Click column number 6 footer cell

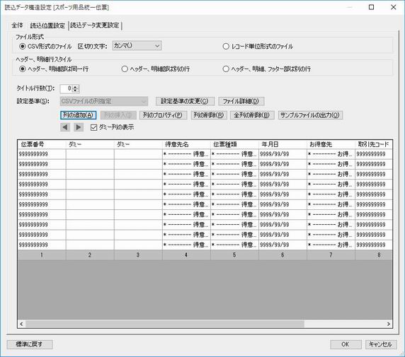tap(283, 255)
